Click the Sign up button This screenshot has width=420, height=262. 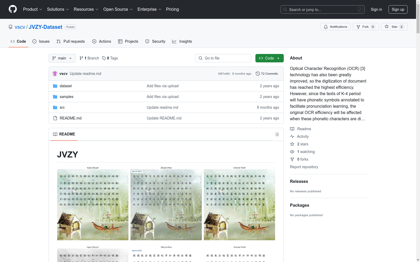398,9
